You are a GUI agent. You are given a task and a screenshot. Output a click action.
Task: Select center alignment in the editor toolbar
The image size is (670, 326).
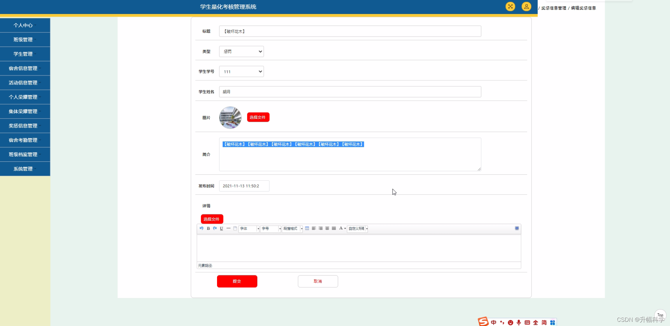(327, 228)
